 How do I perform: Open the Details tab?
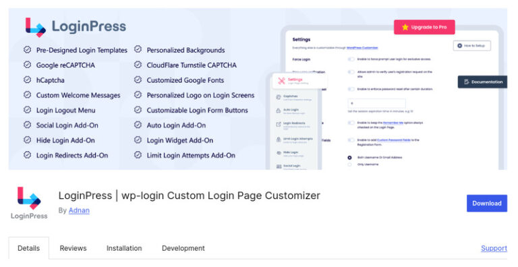(29, 248)
